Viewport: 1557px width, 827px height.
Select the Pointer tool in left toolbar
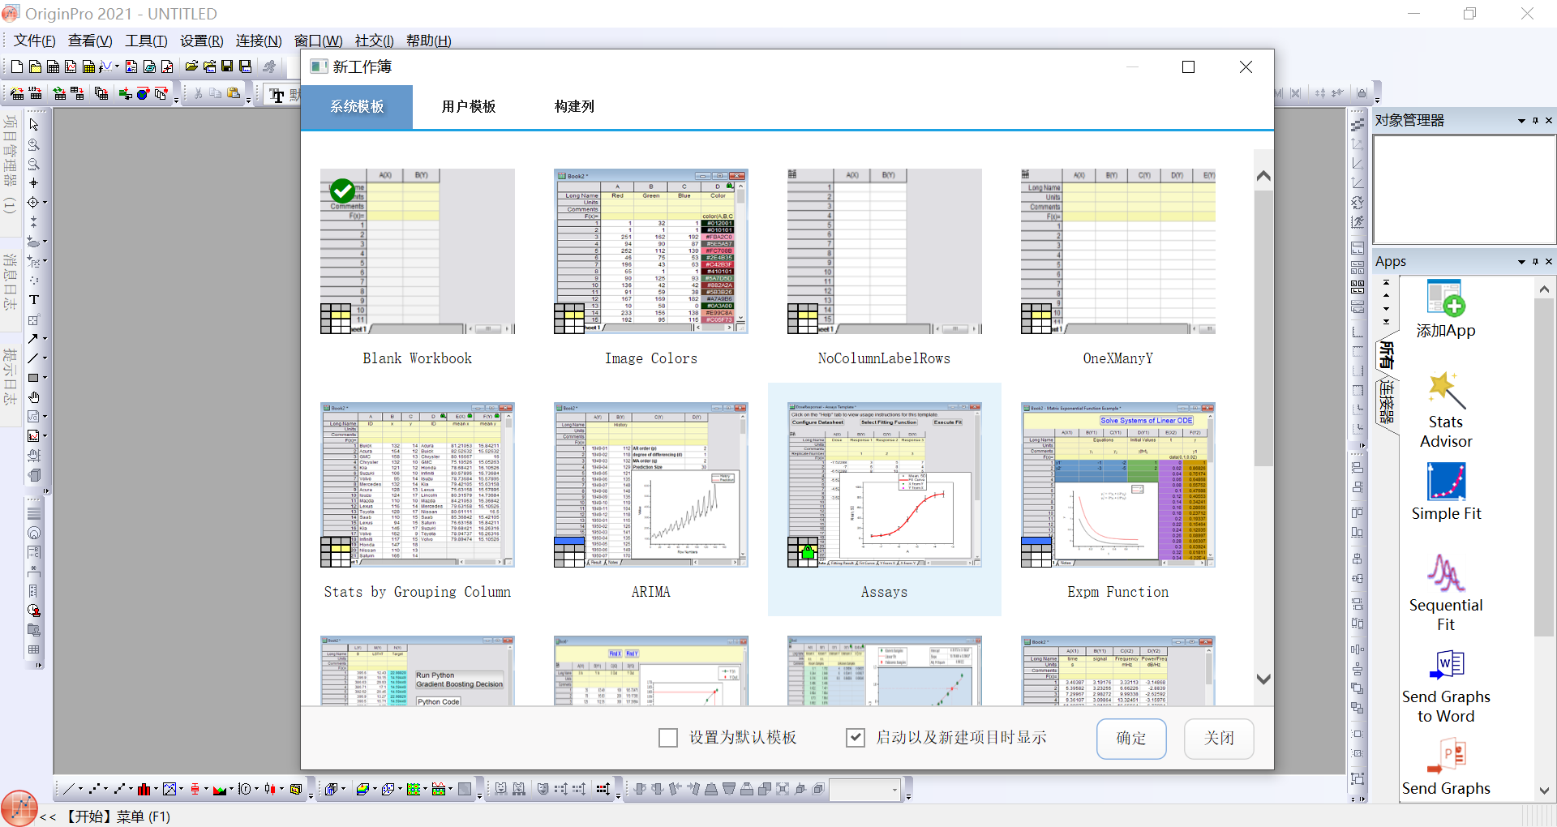click(x=34, y=125)
